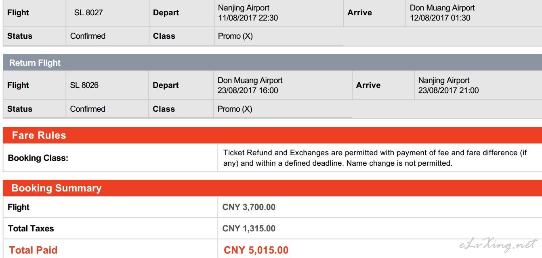Select Nanjing Airport departure 11/08/2017 22:30
542x258 pixels.
[248, 12]
